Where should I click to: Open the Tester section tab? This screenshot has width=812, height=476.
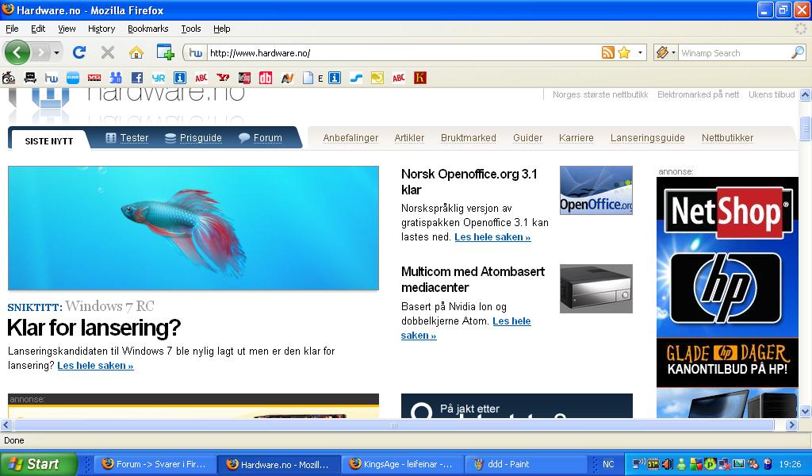127,138
